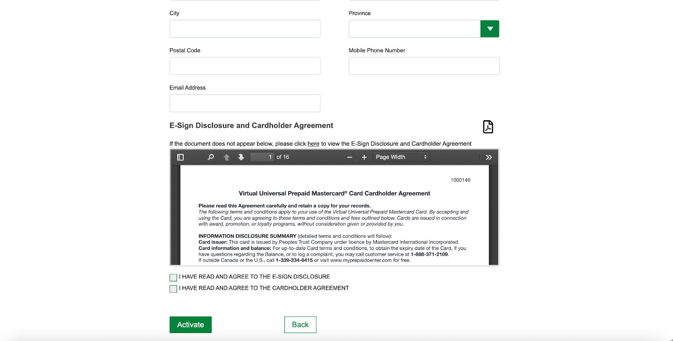Open the PDF download icon beside the heading
The width and height of the screenshot is (673, 341).
tap(488, 127)
